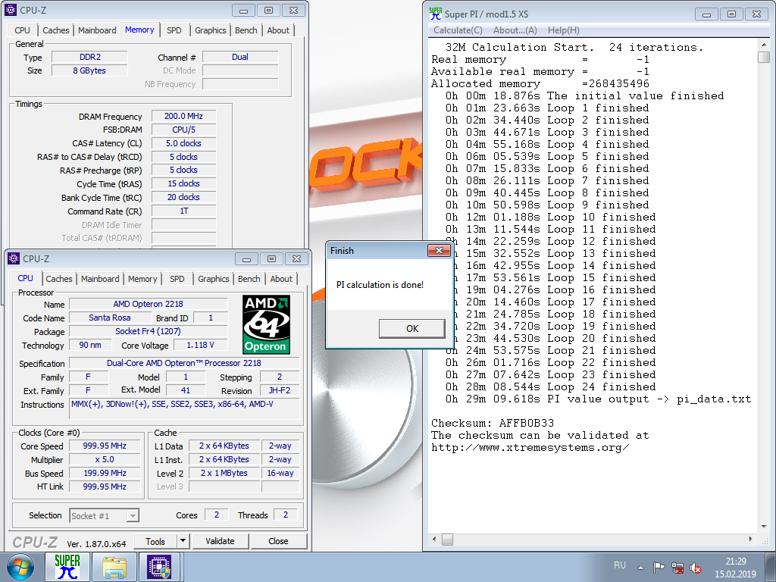Switch to SPD tab in lower CPU-Z

177,279
